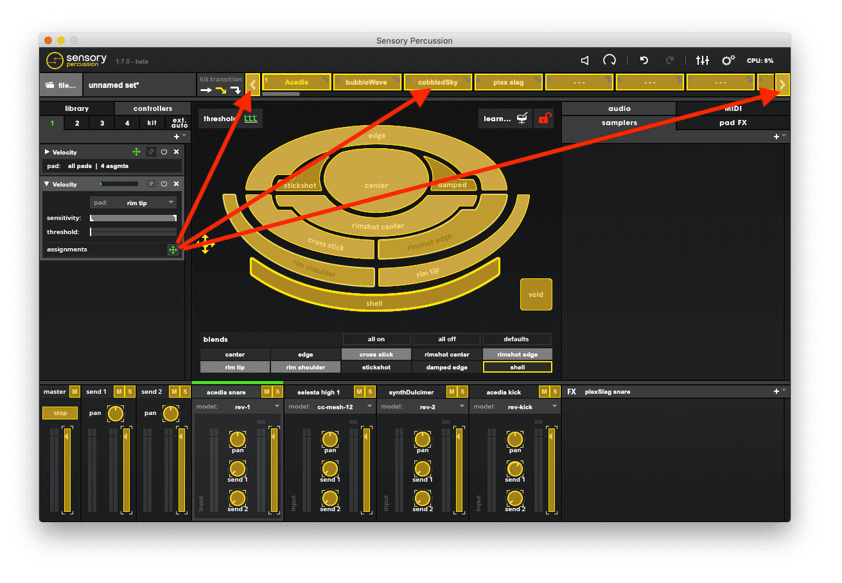
Task: Click the all on blends button
Action: pos(376,339)
